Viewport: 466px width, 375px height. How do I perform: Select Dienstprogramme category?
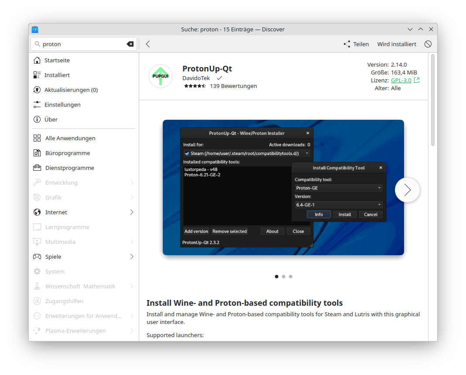click(x=84, y=168)
